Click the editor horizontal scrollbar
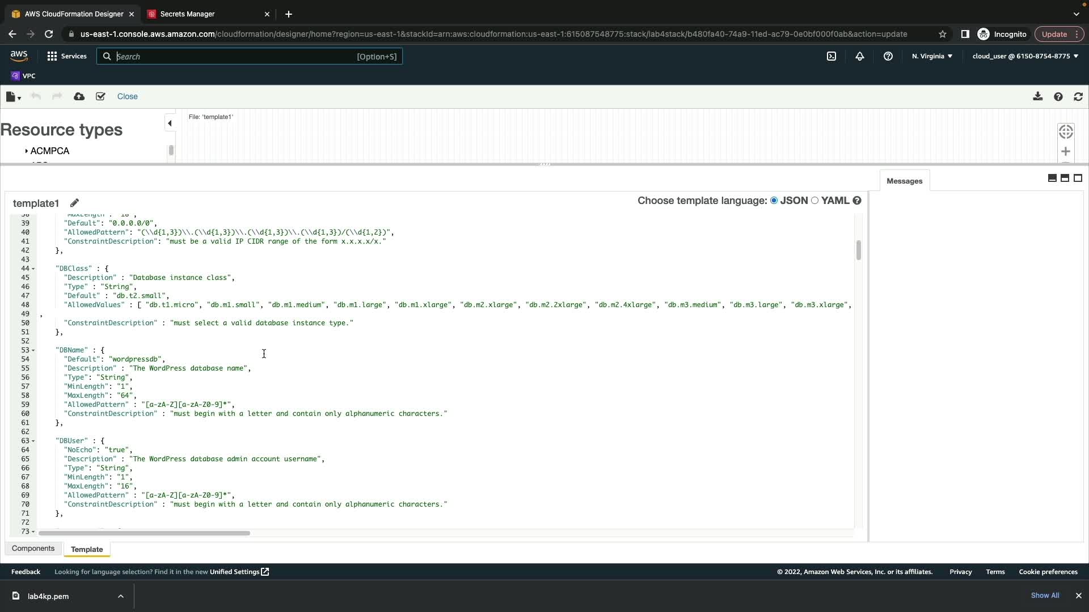This screenshot has width=1089, height=612. click(144, 533)
